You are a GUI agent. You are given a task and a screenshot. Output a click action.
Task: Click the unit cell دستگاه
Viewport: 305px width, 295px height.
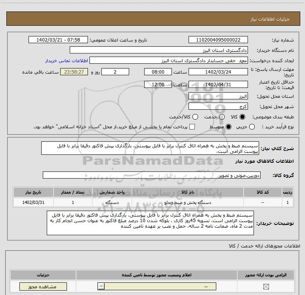(x=112, y=202)
